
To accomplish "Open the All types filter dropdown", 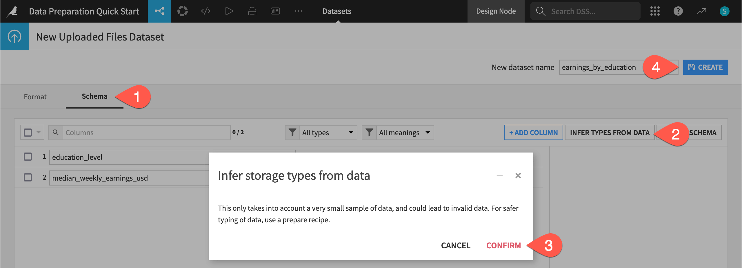I will [x=328, y=133].
